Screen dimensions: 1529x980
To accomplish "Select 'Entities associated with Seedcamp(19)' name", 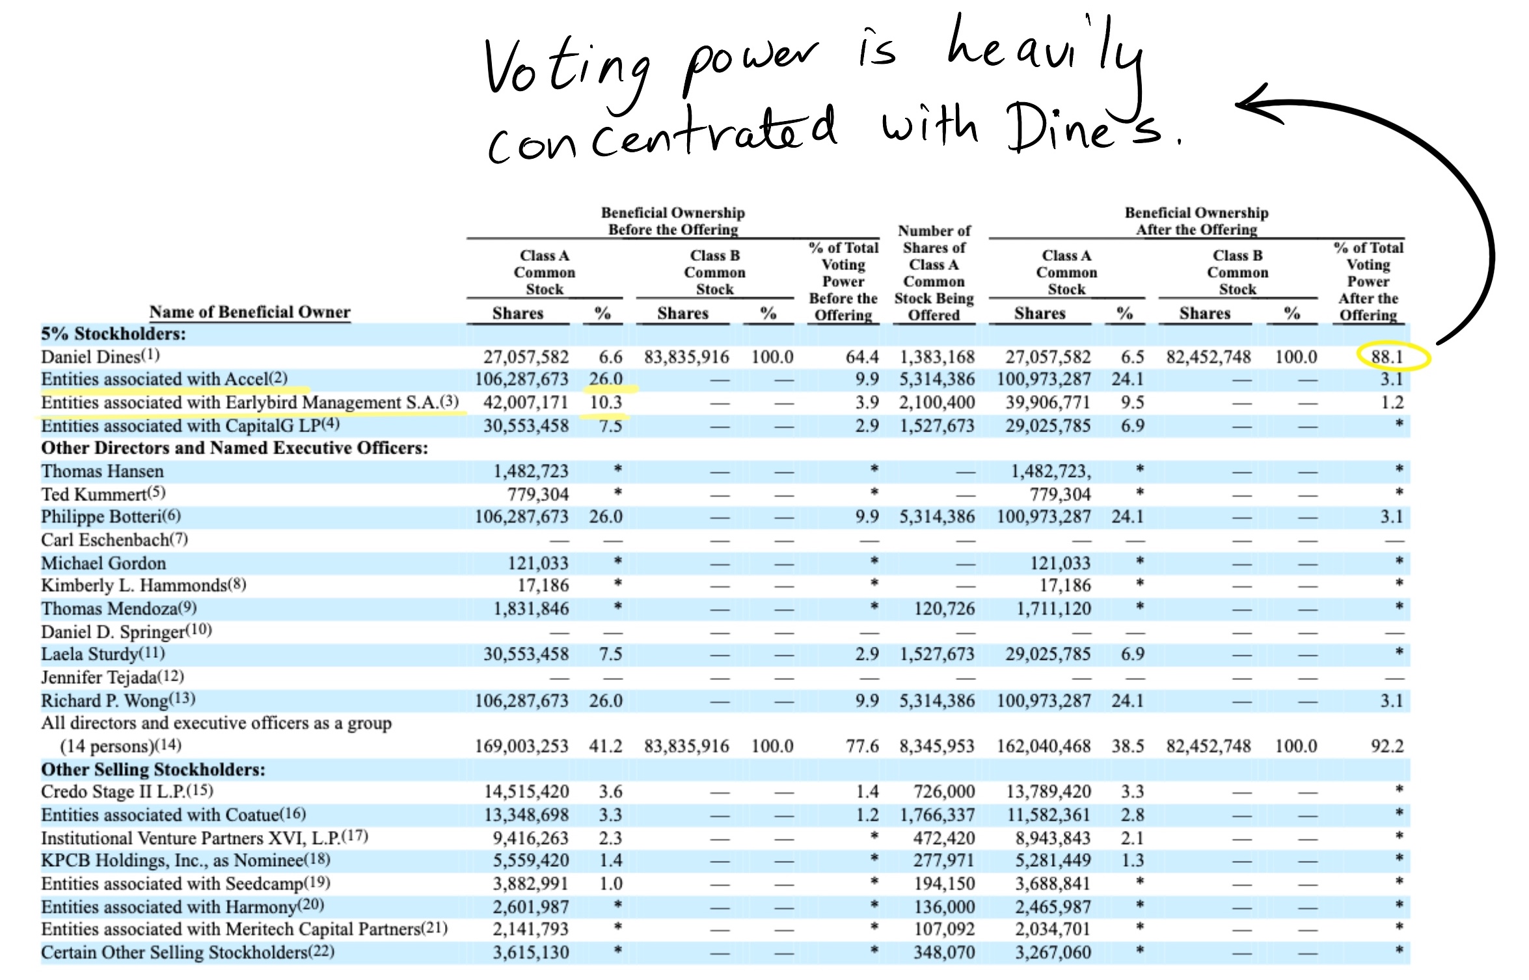I will click(x=185, y=884).
